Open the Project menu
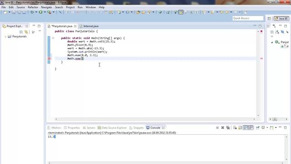The image size is (291, 164). tap(70, 7)
